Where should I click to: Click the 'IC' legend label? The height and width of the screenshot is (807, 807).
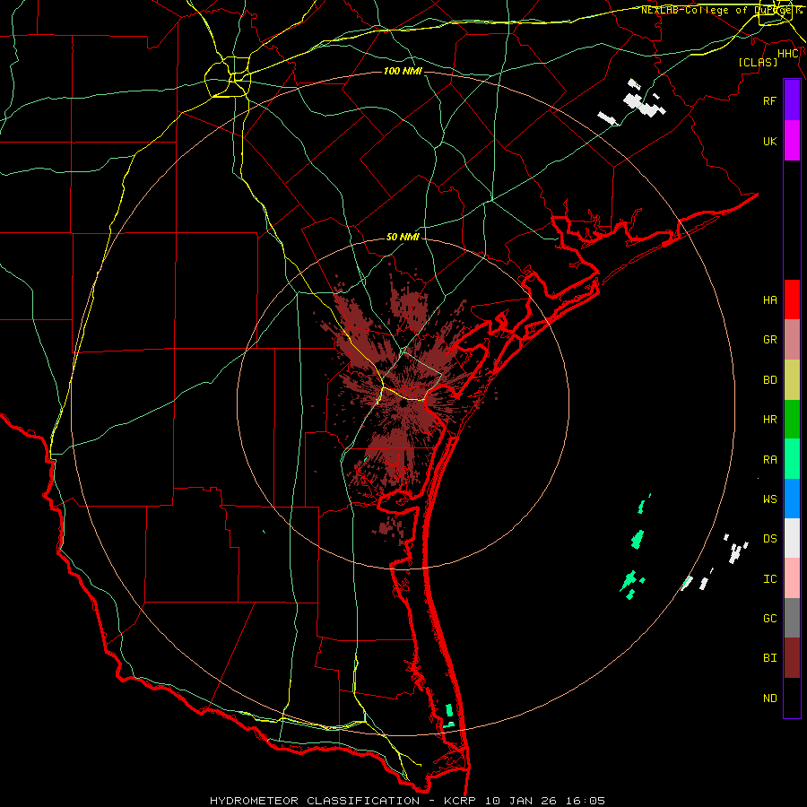pyautogui.click(x=770, y=579)
